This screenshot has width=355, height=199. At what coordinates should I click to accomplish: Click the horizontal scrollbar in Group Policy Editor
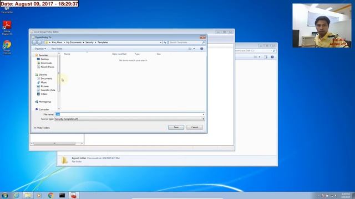(x=54, y=144)
